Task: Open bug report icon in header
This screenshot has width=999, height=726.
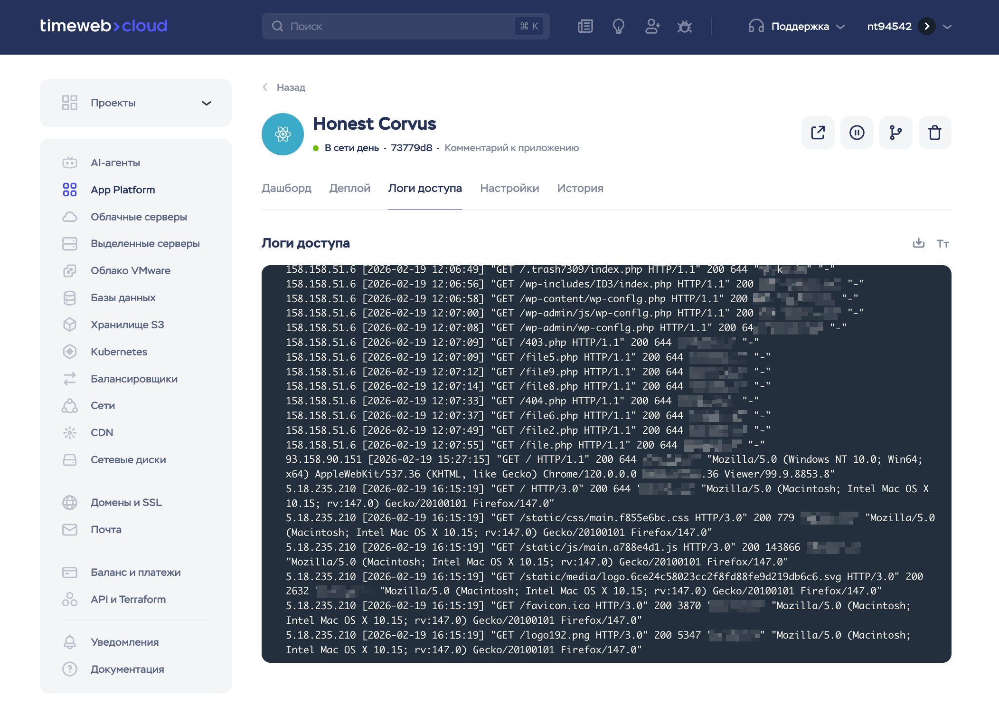Action: (x=684, y=27)
